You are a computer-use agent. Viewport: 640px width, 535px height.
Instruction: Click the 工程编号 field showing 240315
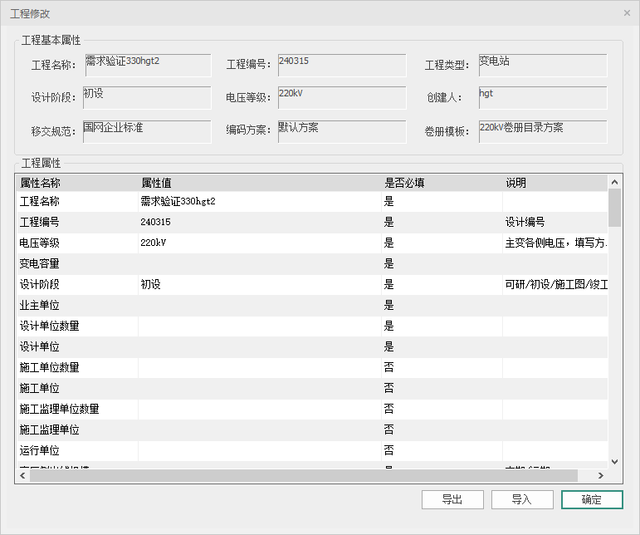[342, 66]
